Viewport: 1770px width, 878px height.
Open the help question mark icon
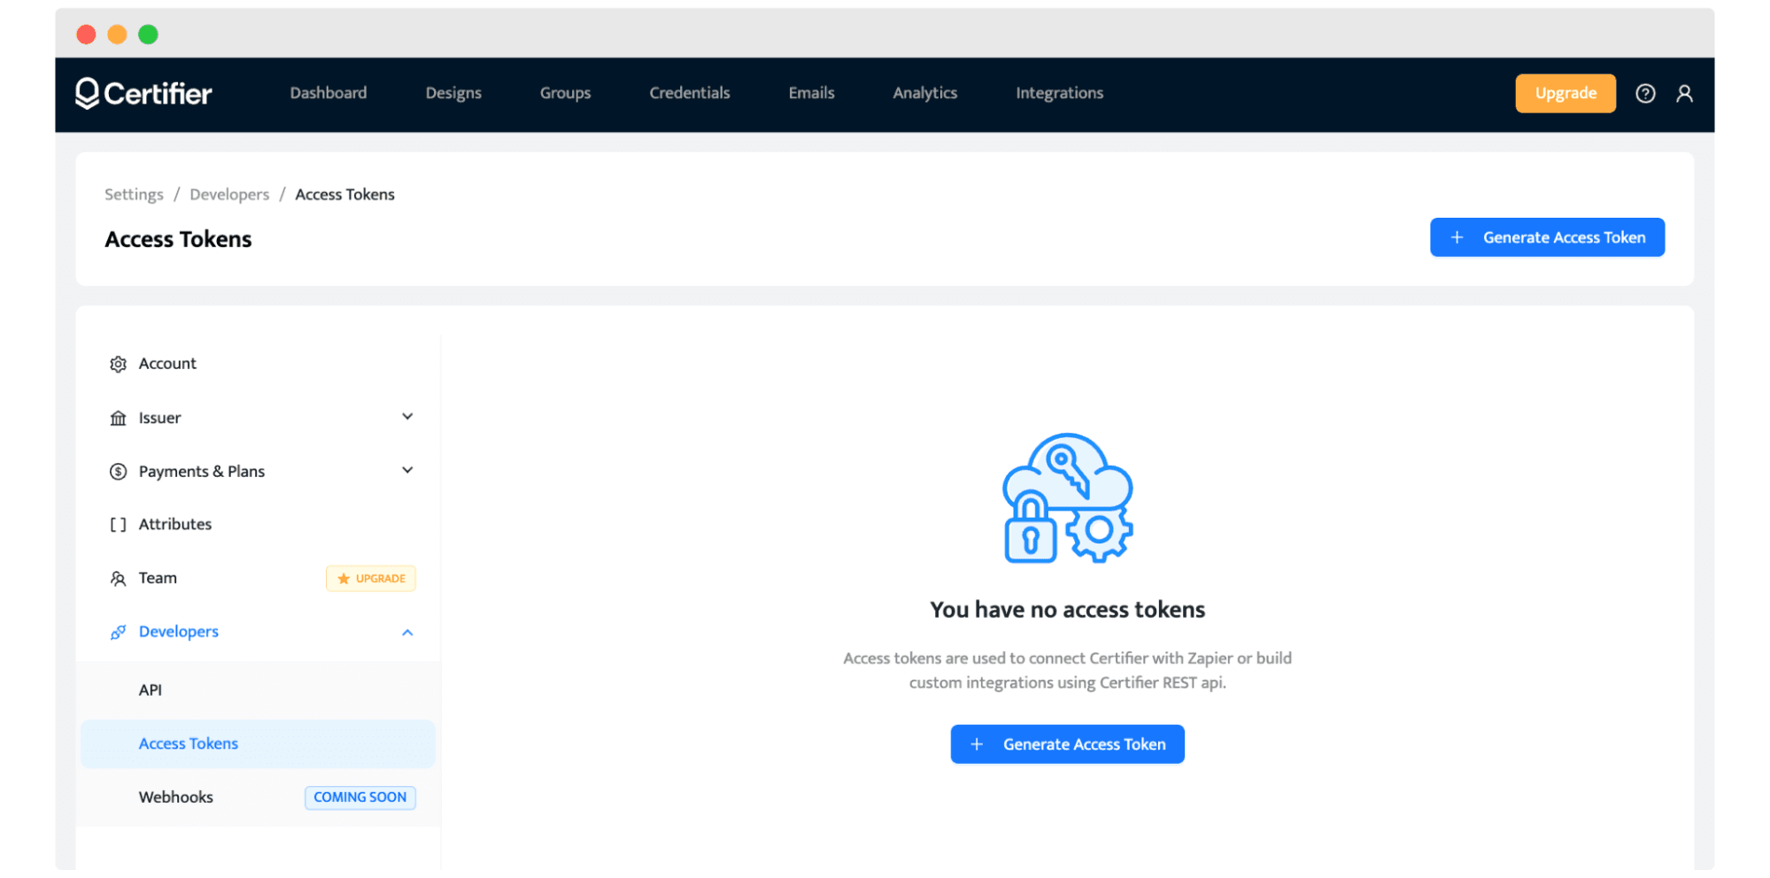1645,93
